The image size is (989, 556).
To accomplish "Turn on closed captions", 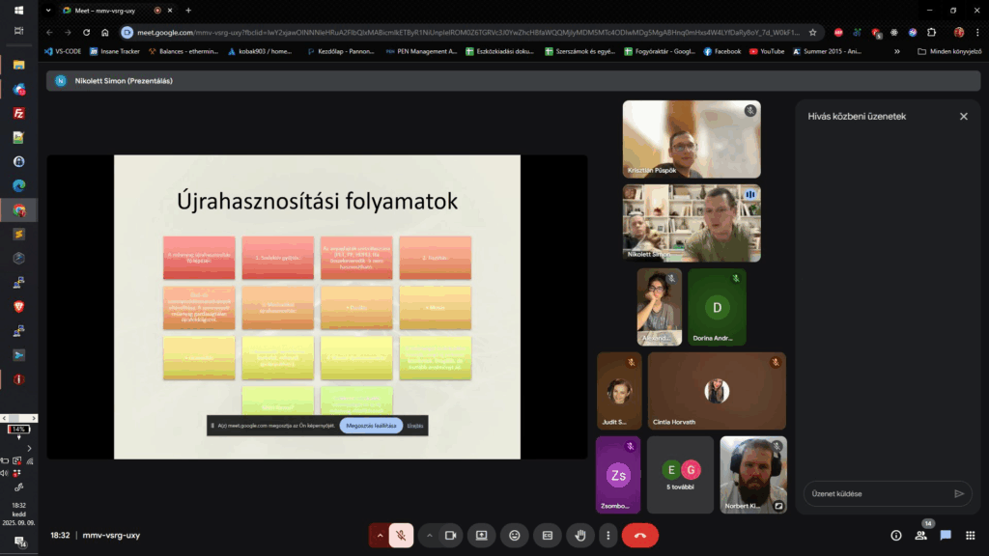I will coord(547,535).
